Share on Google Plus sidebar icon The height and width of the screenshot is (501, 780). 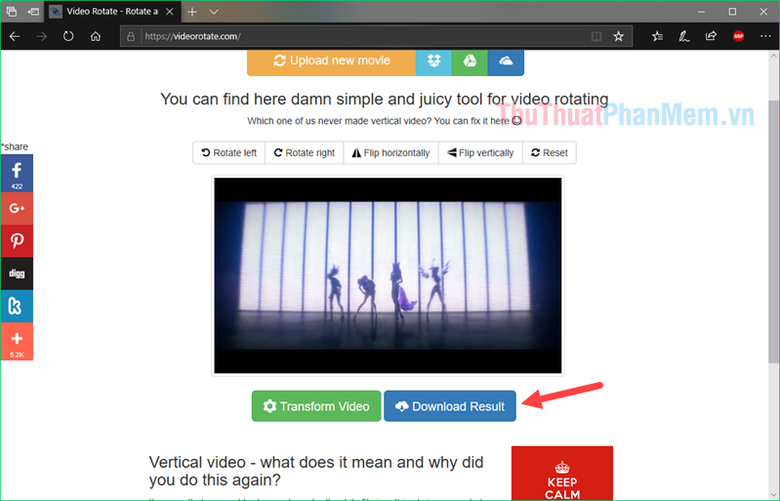pos(17,208)
